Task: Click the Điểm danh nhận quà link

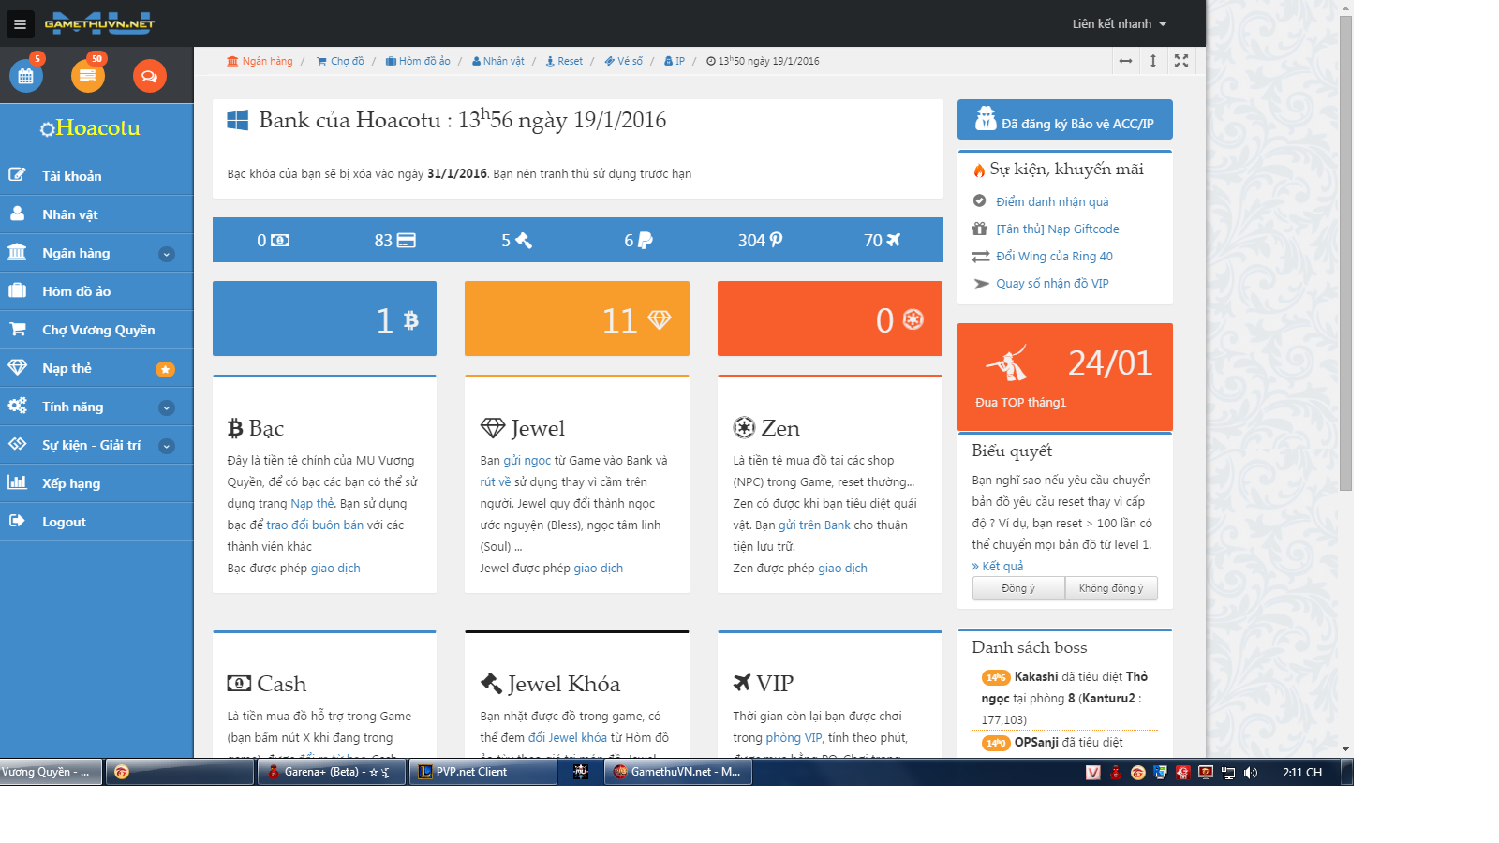Action: [x=1052, y=201]
